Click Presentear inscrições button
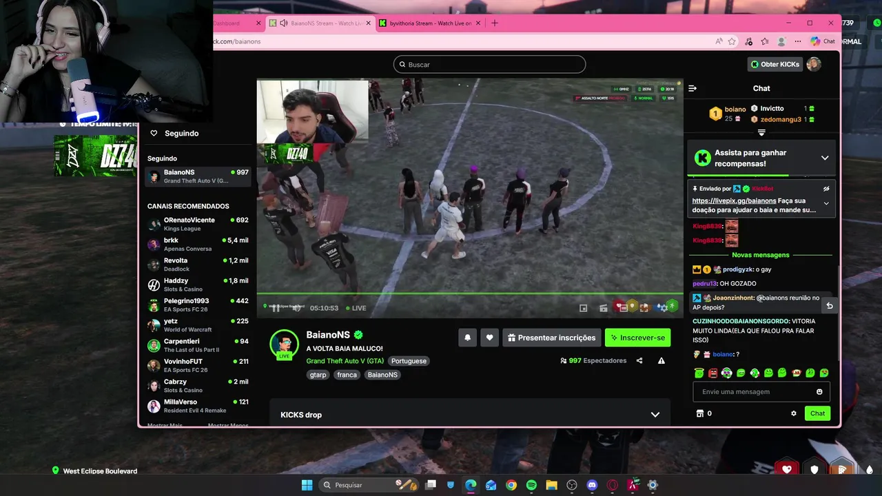The width and height of the screenshot is (882, 496). pyautogui.click(x=552, y=338)
